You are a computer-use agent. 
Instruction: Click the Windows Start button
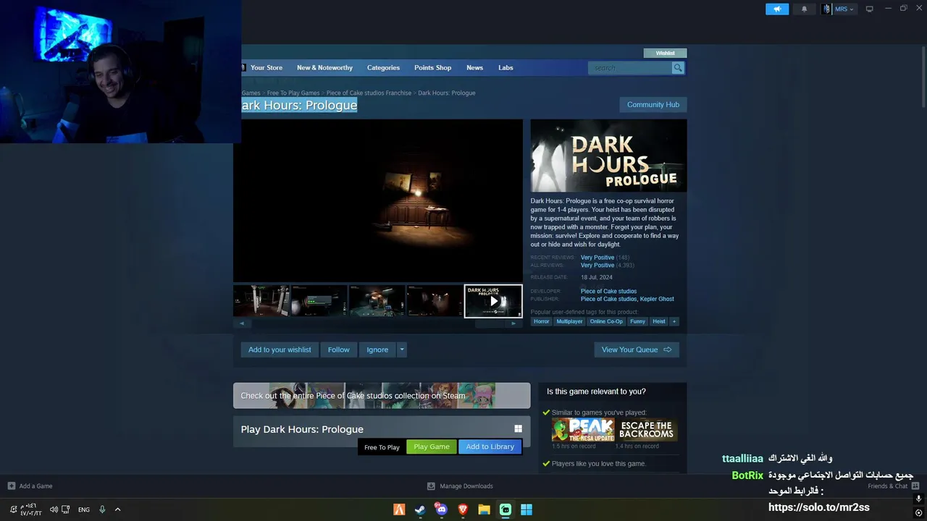pyautogui.click(x=527, y=509)
